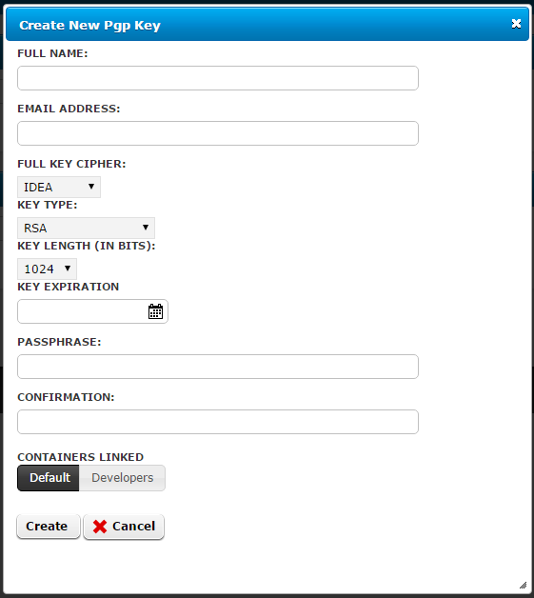Expand the Key Type RSA dropdown

click(x=86, y=229)
